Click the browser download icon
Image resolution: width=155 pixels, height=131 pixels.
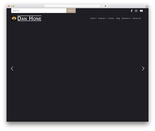click(x=105, y=6)
